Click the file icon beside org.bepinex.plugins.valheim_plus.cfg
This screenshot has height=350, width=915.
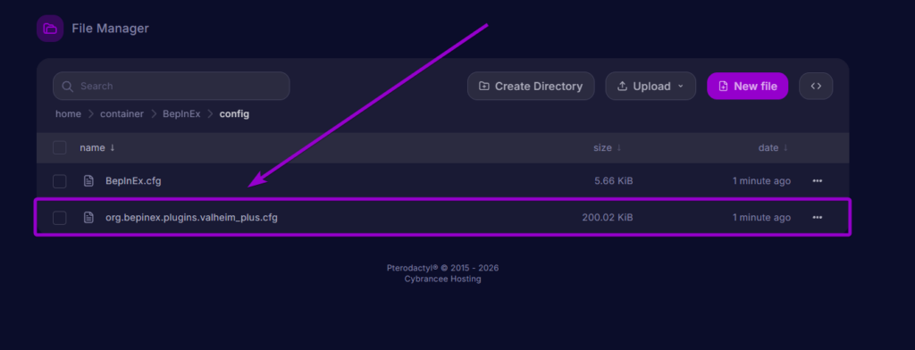[x=88, y=218]
